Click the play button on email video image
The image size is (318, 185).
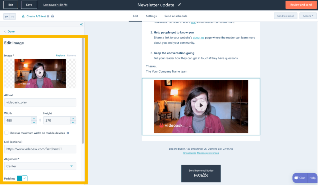[x=201, y=105]
